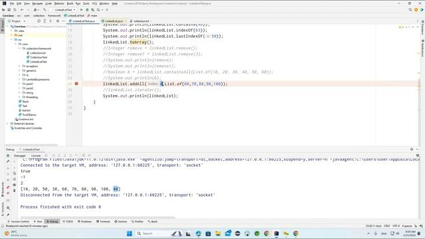Viewport: 425px width, 239px height.
Task: Expand the LambdaExpressions package node
Action: (19, 80)
